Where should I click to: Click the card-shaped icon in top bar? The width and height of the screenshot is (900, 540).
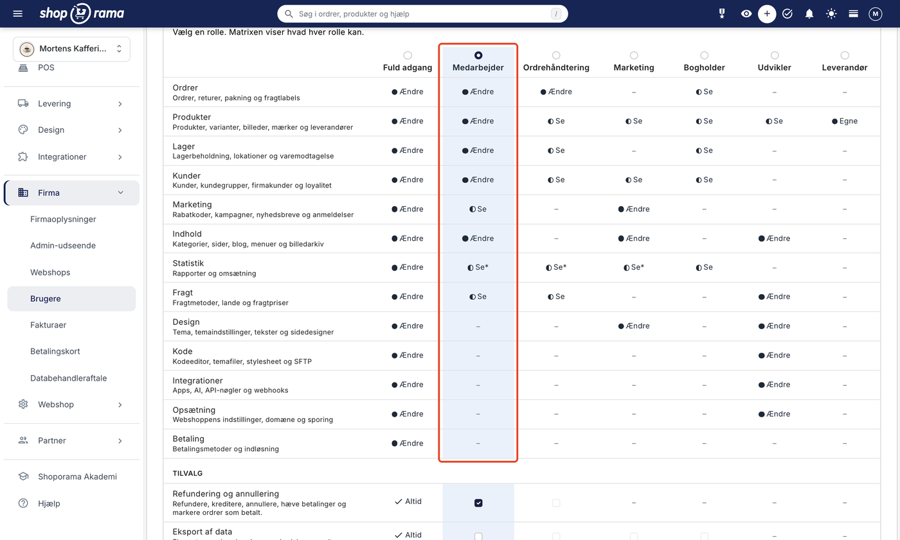(x=853, y=13)
